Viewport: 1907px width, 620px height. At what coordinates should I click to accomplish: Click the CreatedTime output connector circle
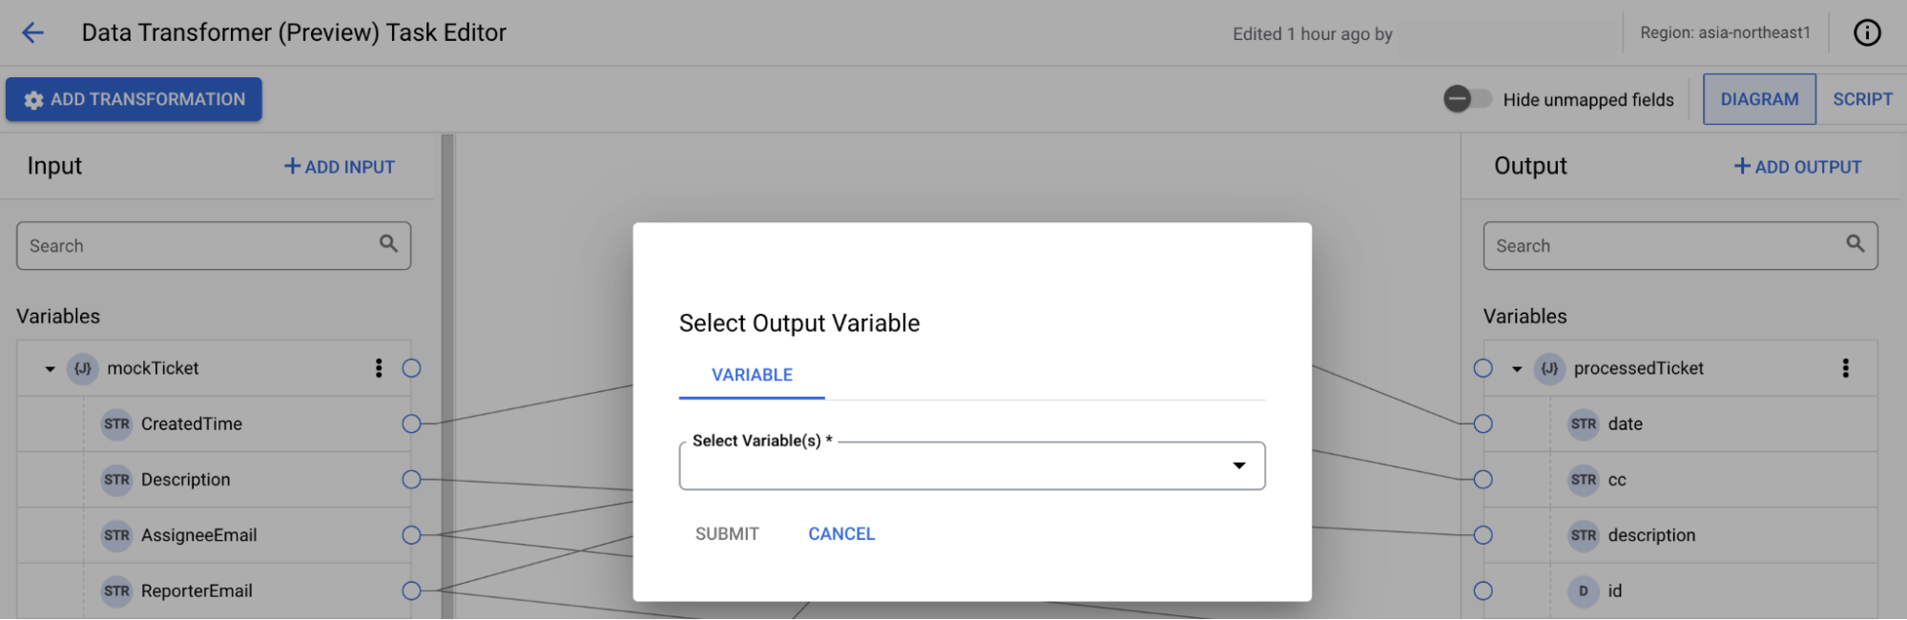pyautogui.click(x=411, y=424)
